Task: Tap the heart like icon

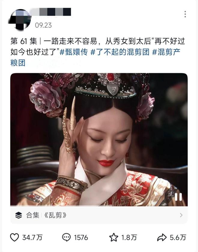Action: pos(14,237)
